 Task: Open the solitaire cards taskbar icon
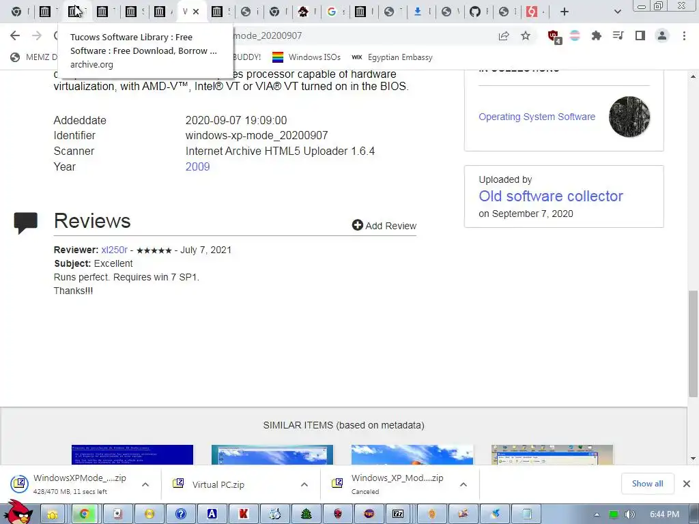[x=117, y=514]
